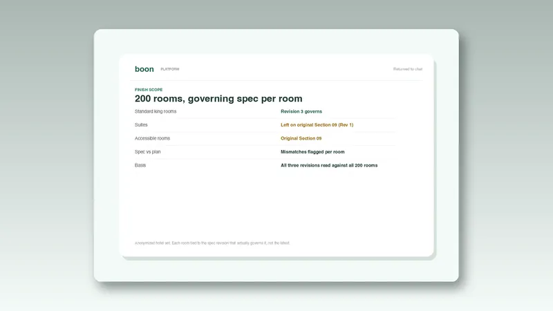Select the PLATFORM label
This screenshot has width=553, height=311.
tap(170, 69)
